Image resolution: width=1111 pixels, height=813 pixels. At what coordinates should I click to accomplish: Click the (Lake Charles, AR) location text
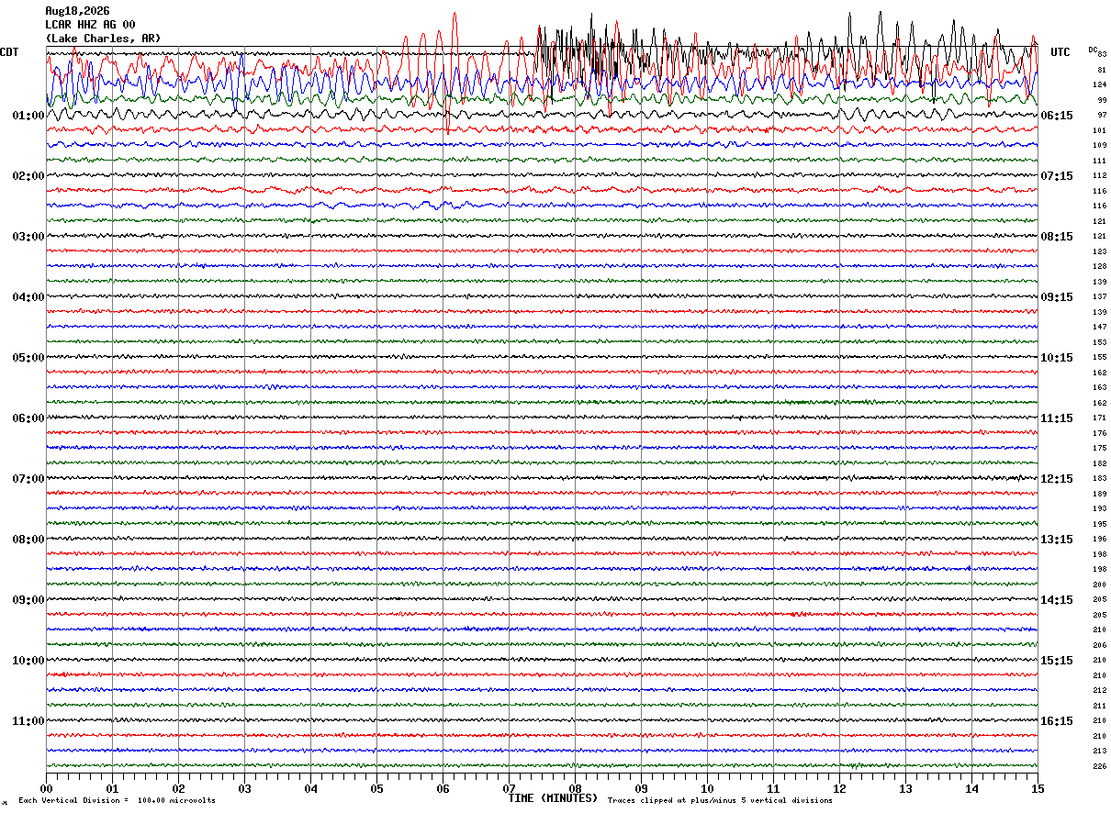(103, 39)
